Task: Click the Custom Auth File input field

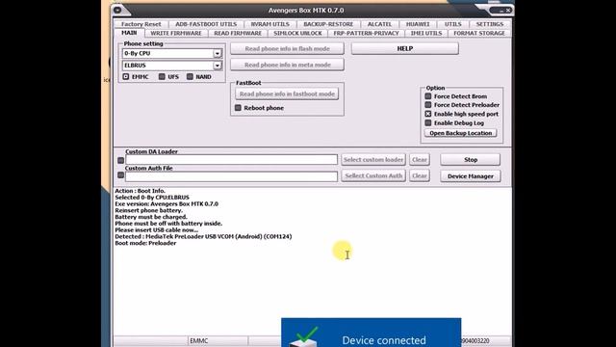Action: 231,175
